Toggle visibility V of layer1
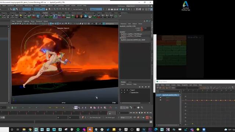 (x=122, y=90)
